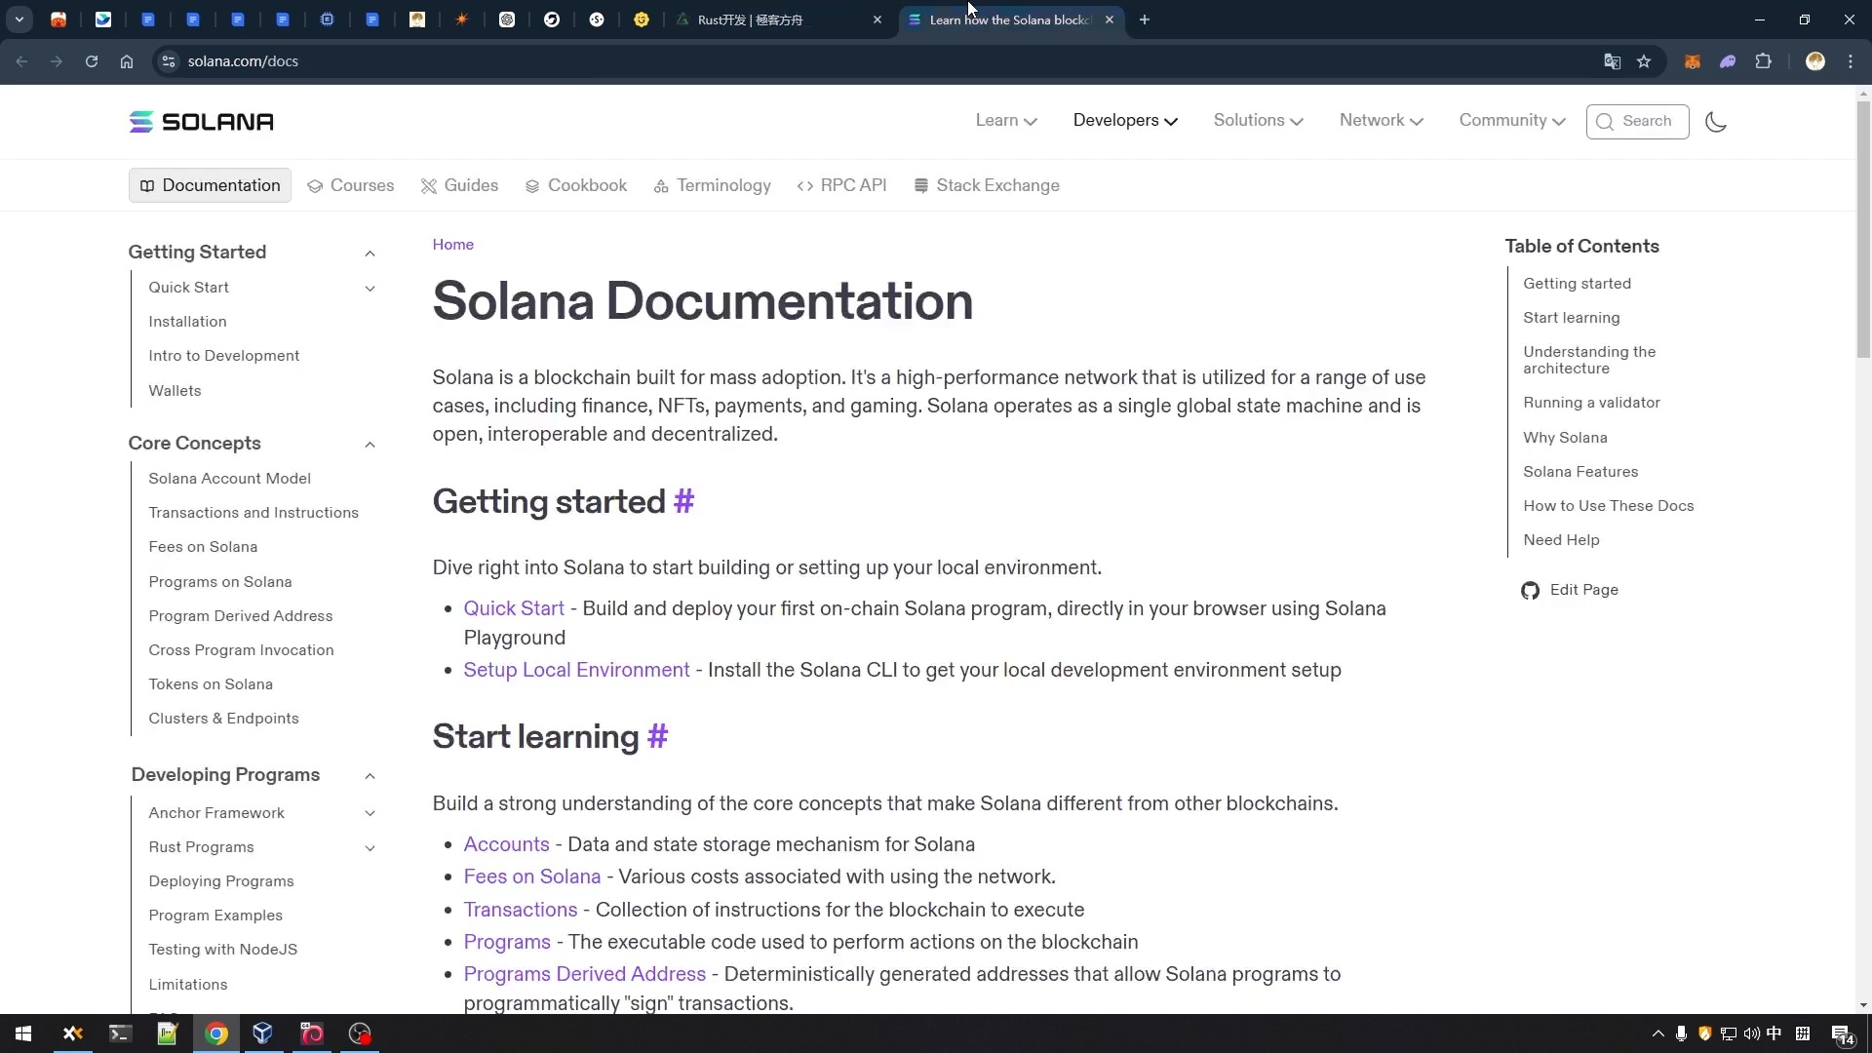This screenshot has height=1053, width=1872.
Task: Click the Google Translate icon in address bar
Action: [1612, 61]
